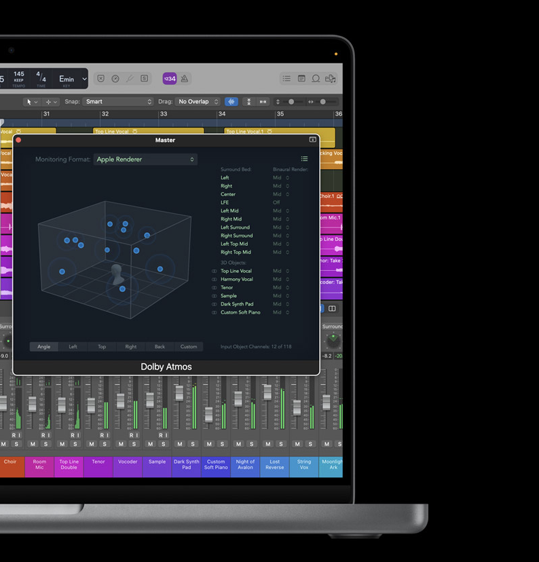Toggle the metronome click icon

[x=185, y=79]
